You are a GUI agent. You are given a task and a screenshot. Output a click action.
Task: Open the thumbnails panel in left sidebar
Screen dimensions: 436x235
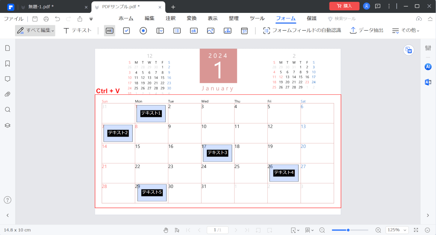[x=8, y=48]
